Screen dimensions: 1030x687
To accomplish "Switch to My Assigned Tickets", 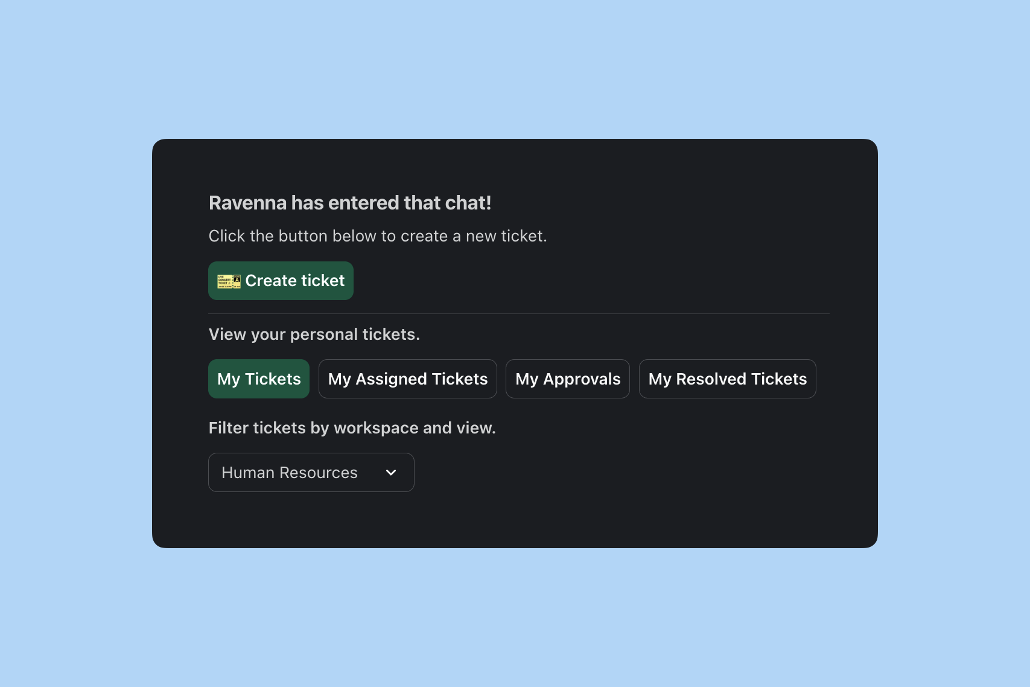I will pos(408,379).
